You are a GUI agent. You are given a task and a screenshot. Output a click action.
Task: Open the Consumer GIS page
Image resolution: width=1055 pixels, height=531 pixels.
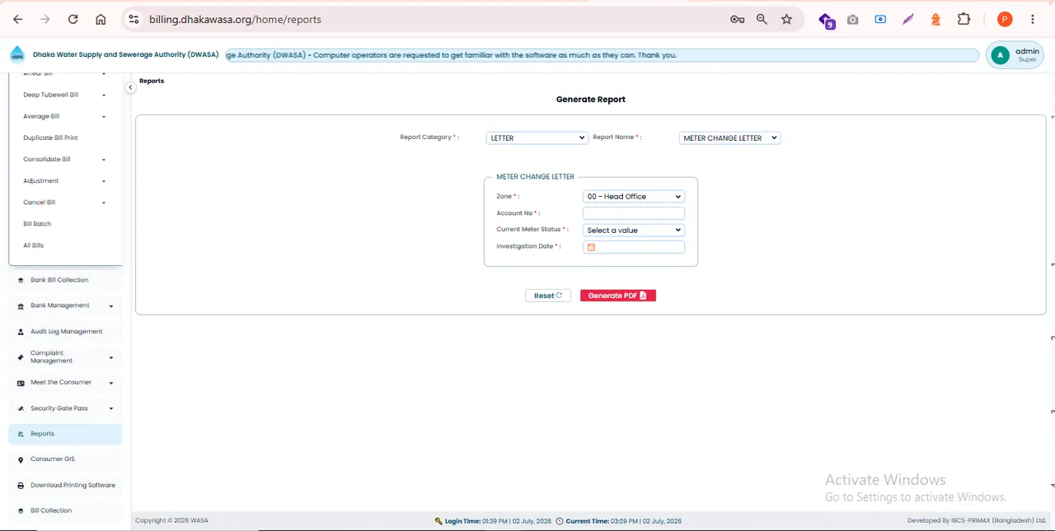(x=65, y=459)
